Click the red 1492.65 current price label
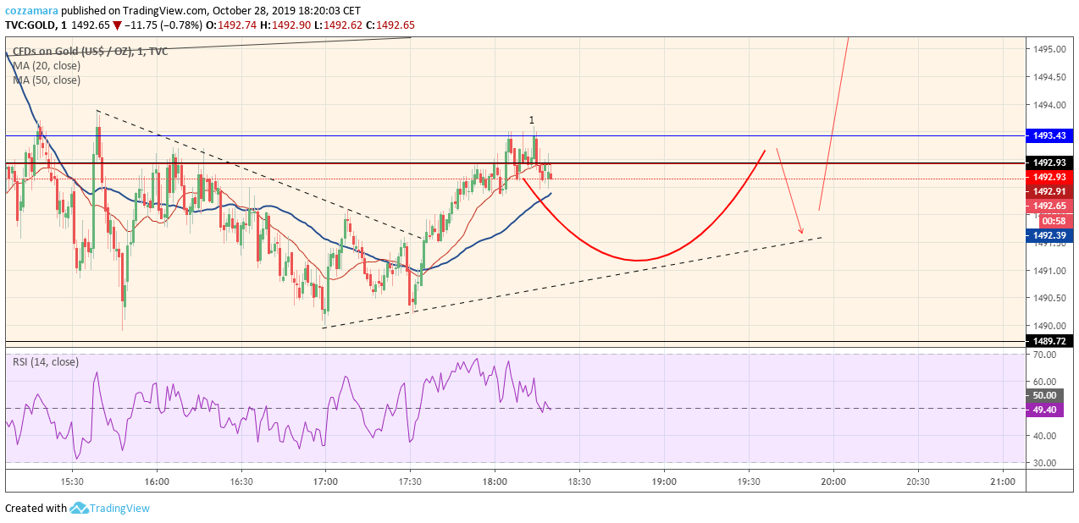The image size is (1079, 523). (1049, 206)
